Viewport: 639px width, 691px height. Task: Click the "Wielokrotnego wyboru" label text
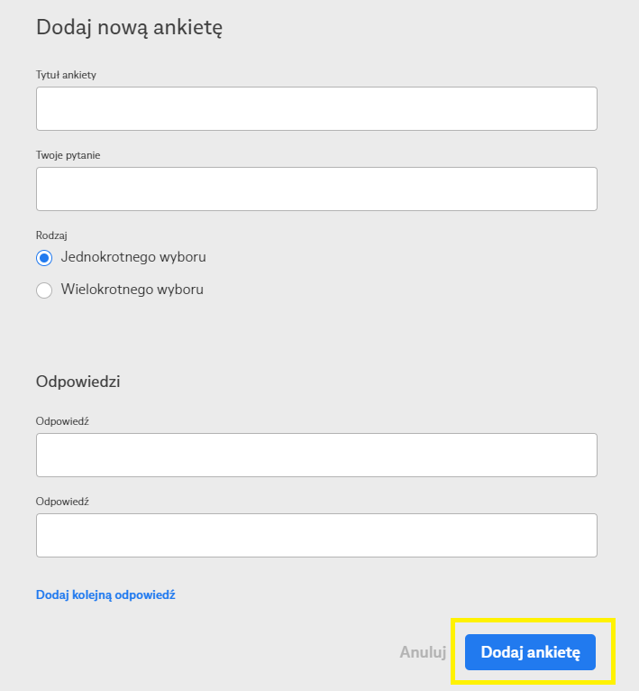pos(132,290)
